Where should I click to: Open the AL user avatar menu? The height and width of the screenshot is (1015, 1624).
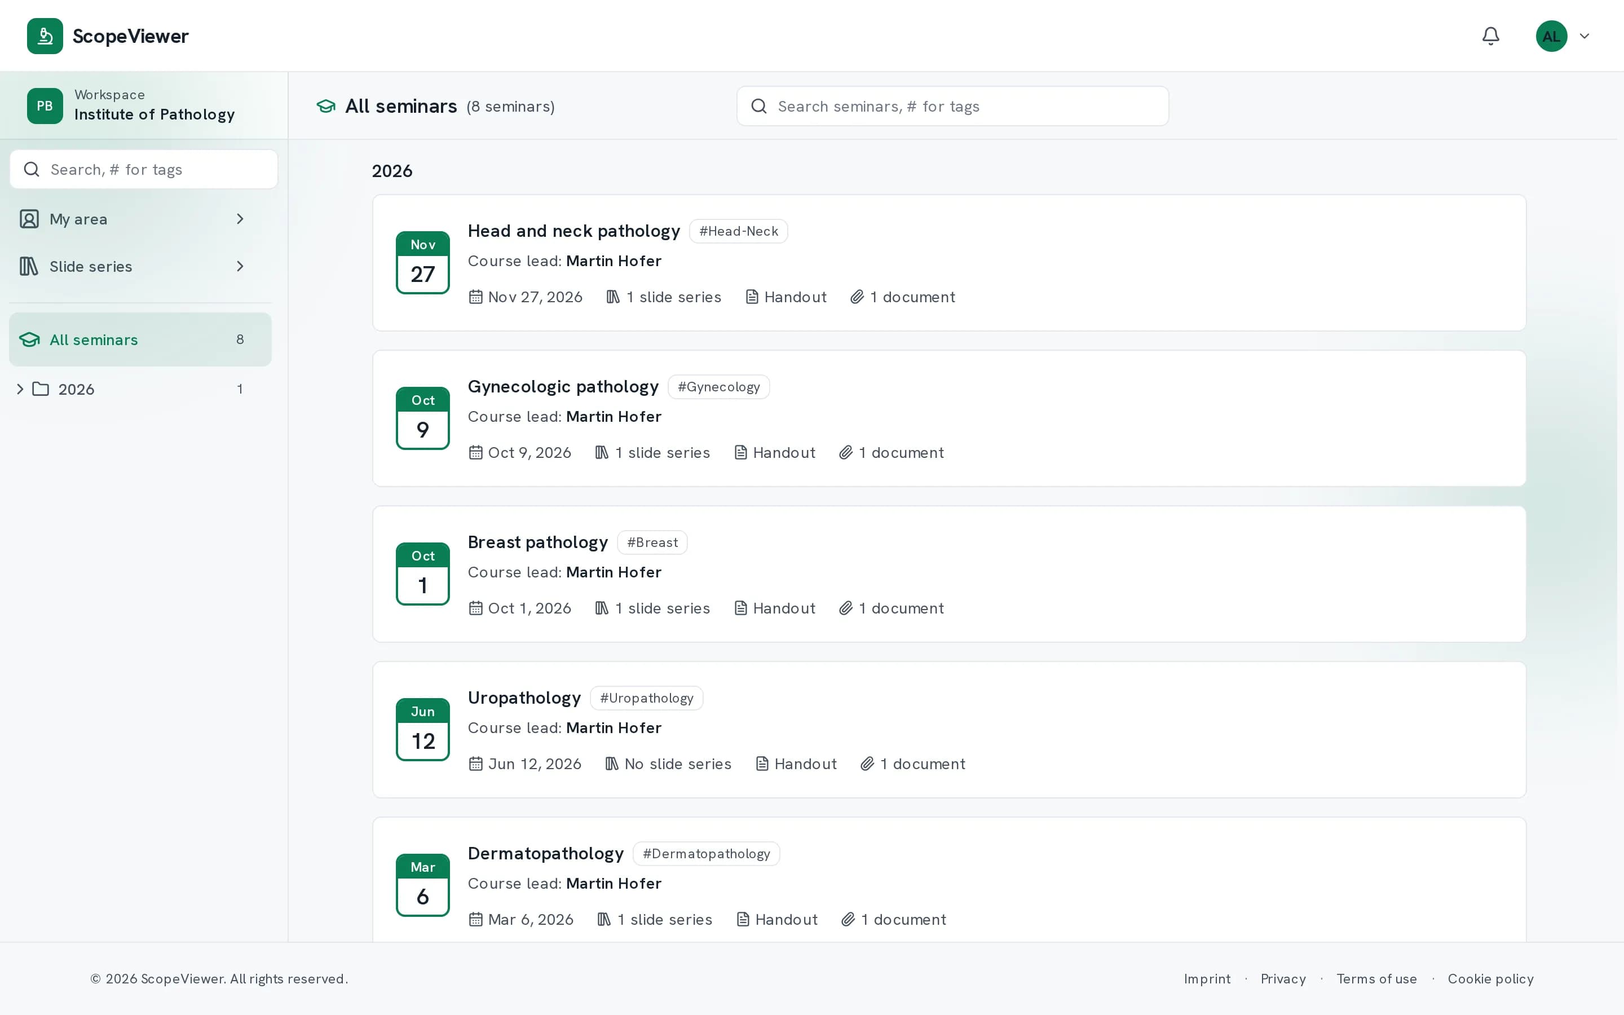pyautogui.click(x=1551, y=36)
